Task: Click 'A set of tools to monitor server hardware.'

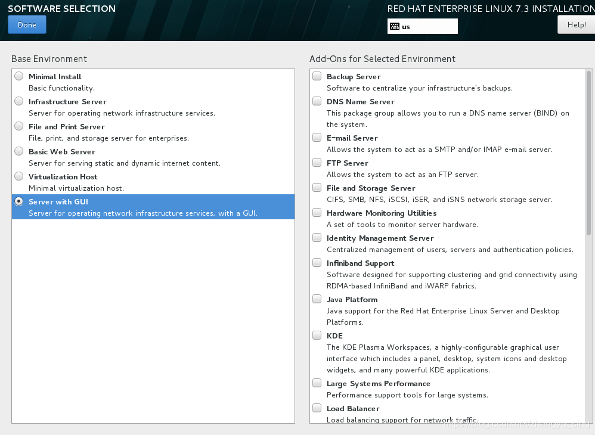Action: (402, 225)
